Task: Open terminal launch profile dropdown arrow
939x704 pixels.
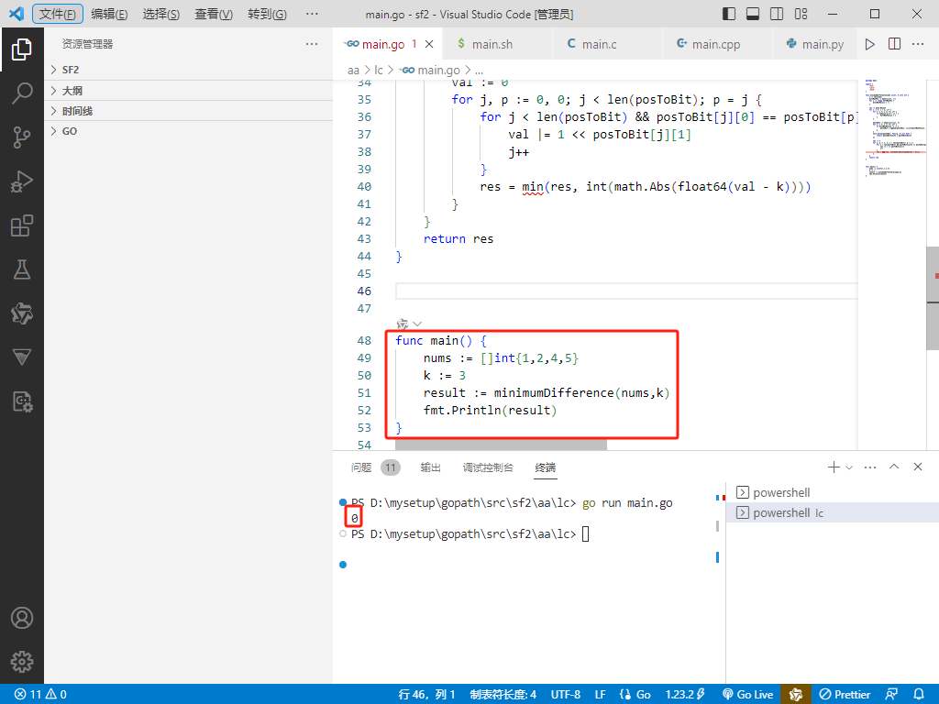Action: [848, 467]
